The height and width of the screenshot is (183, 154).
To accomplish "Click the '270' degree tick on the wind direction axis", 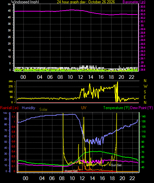I will tap(11, 87).
